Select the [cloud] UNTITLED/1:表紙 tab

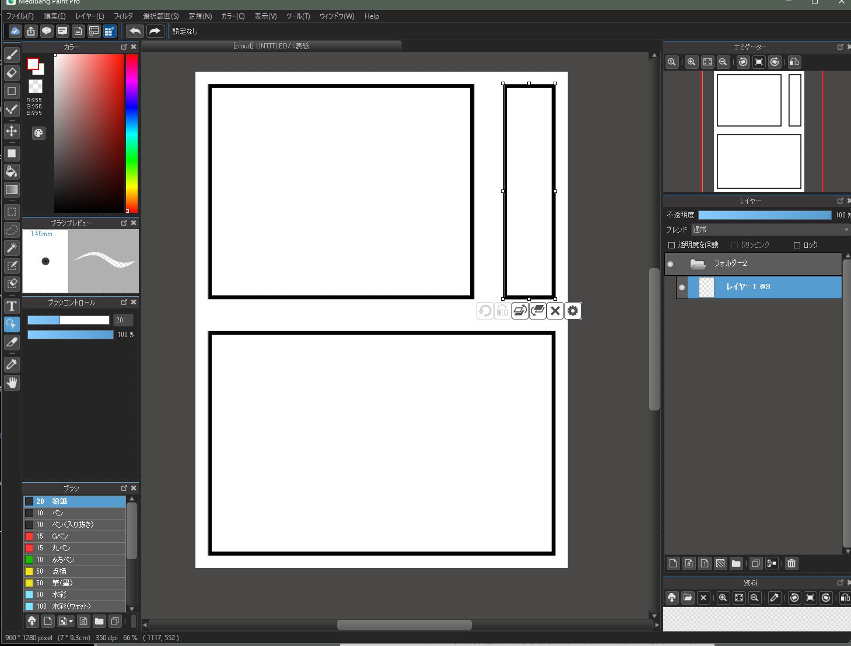pyautogui.click(x=271, y=45)
